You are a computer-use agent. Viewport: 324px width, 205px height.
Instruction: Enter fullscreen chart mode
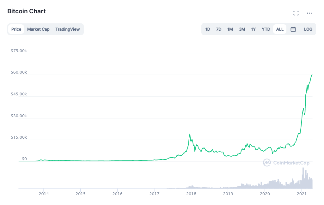[x=296, y=13]
